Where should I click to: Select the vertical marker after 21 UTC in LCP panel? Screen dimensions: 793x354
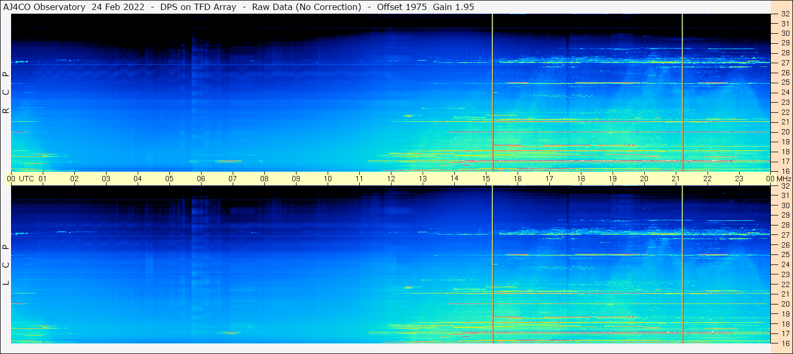click(x=682, y=264)
